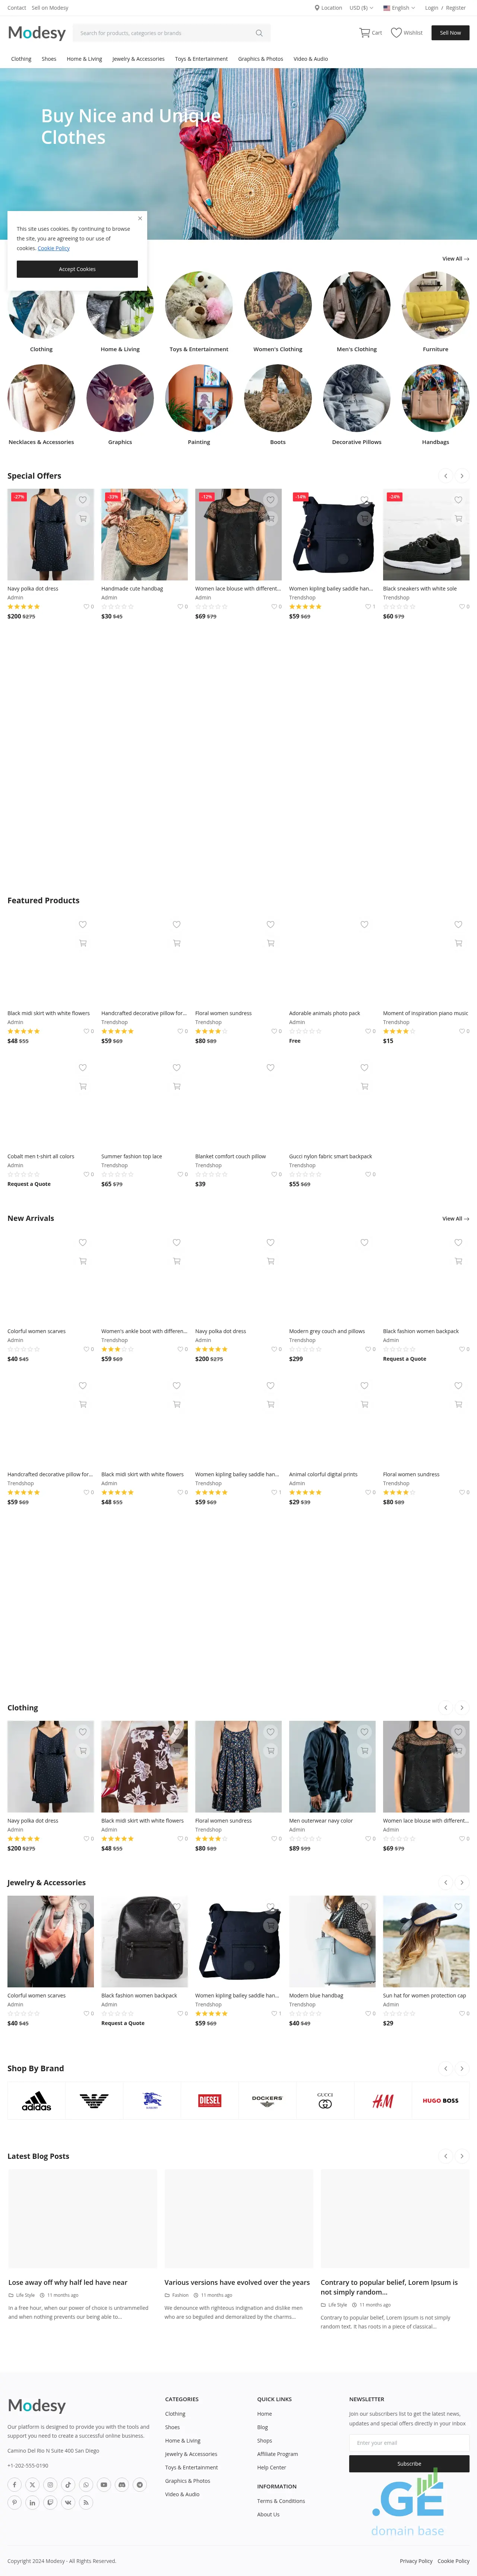Select Graphics & Photos in navigation bar
This screenshot has width=477, height=2576.
pos(260,59)
